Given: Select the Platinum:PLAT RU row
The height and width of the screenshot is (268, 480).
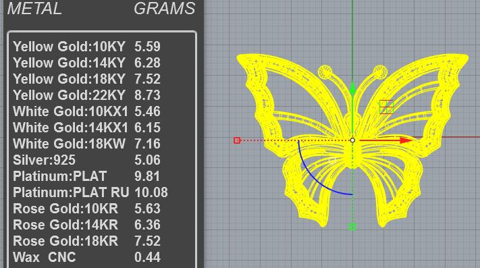Looking at the screenshot, I should [90, 193].
